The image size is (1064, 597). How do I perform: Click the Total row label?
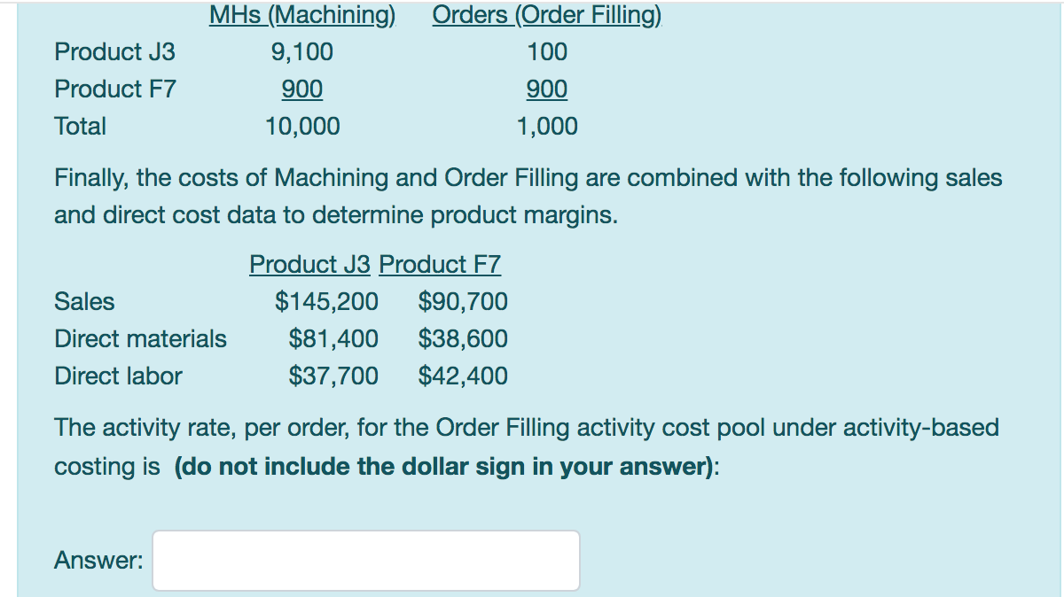tap(81, 126)
